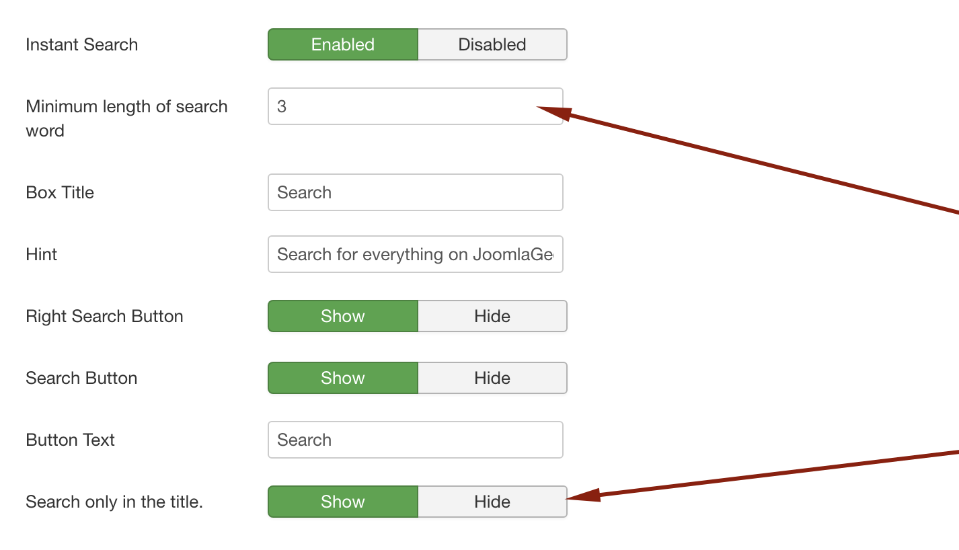Screen dimensions: 959x550
Task: Click the Hint label
Action: pyautogui.click(x=42, y=254)
